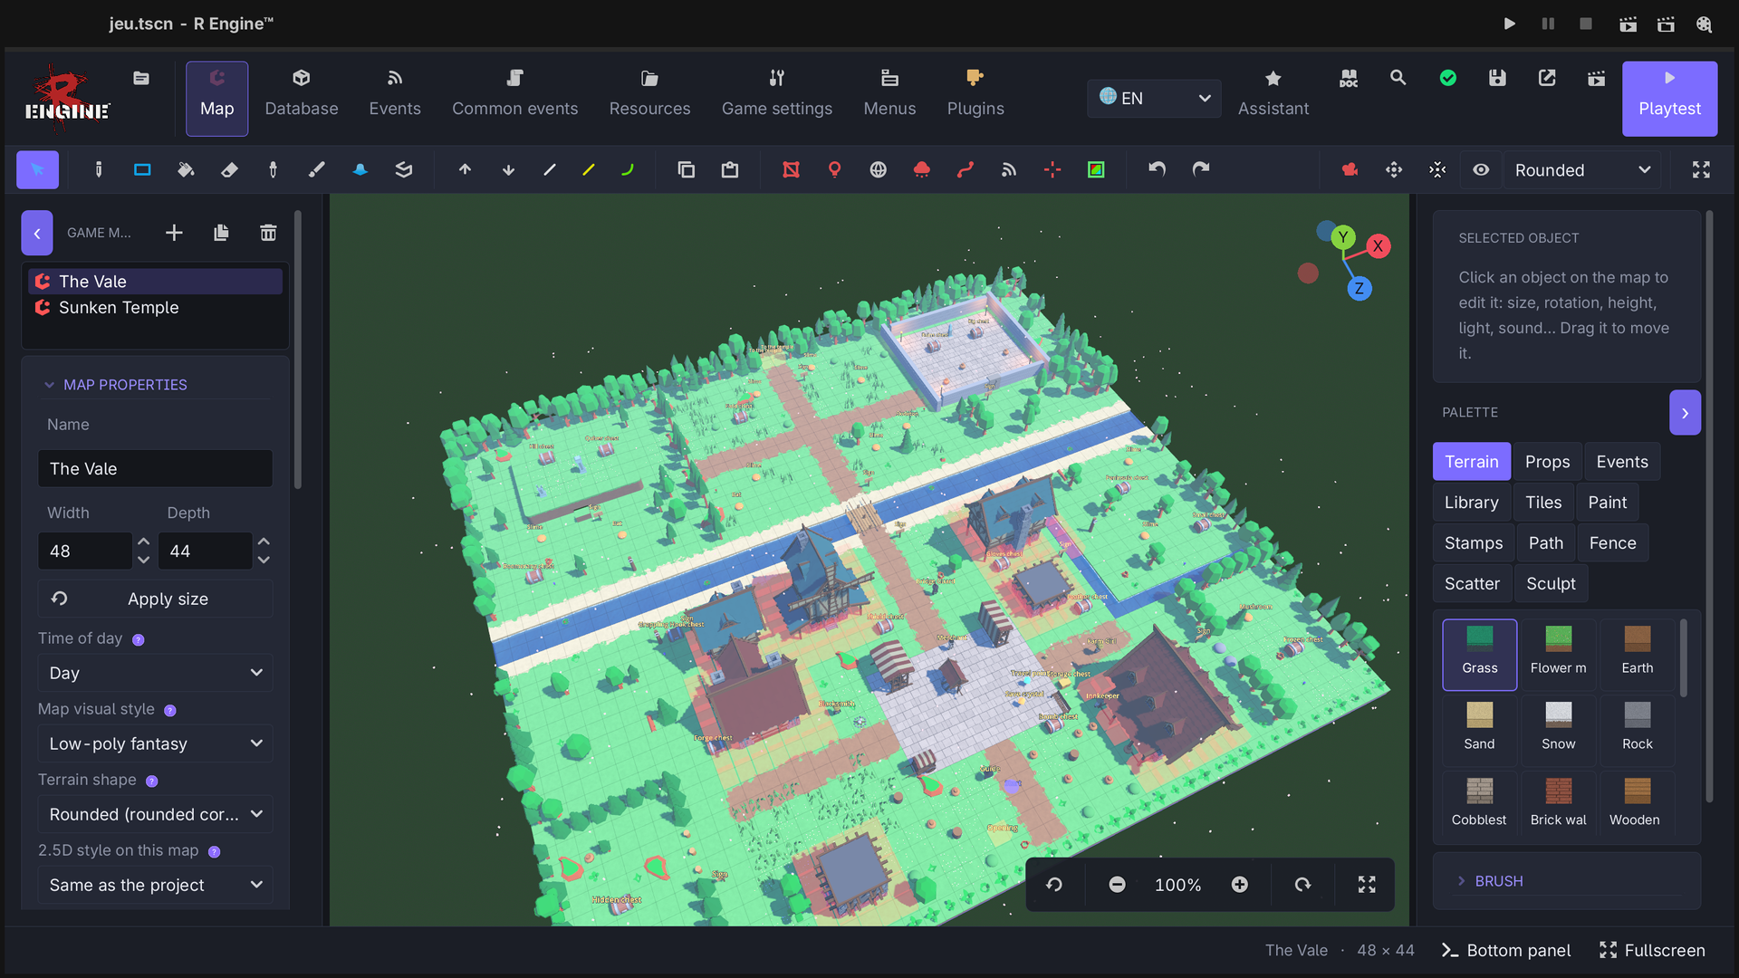Click the paste clipboard icon
This screenshot has width=1739, height=978.
[x=730, y=169]
